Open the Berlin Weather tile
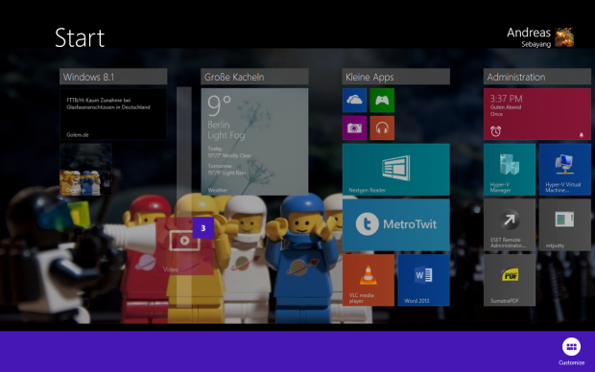Image resolution: width=595 pixels, height=372 pixels. 254,142
